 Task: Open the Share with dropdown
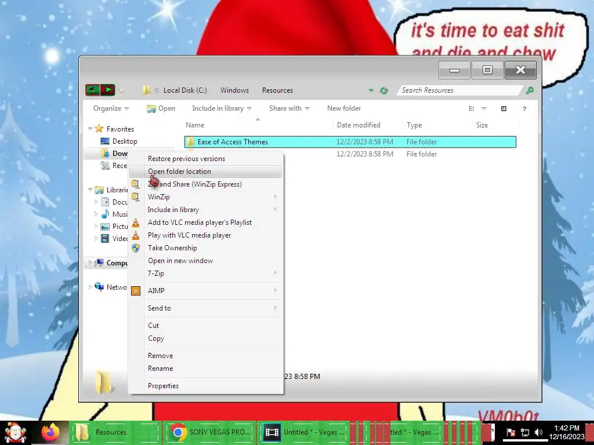(289, 108)
